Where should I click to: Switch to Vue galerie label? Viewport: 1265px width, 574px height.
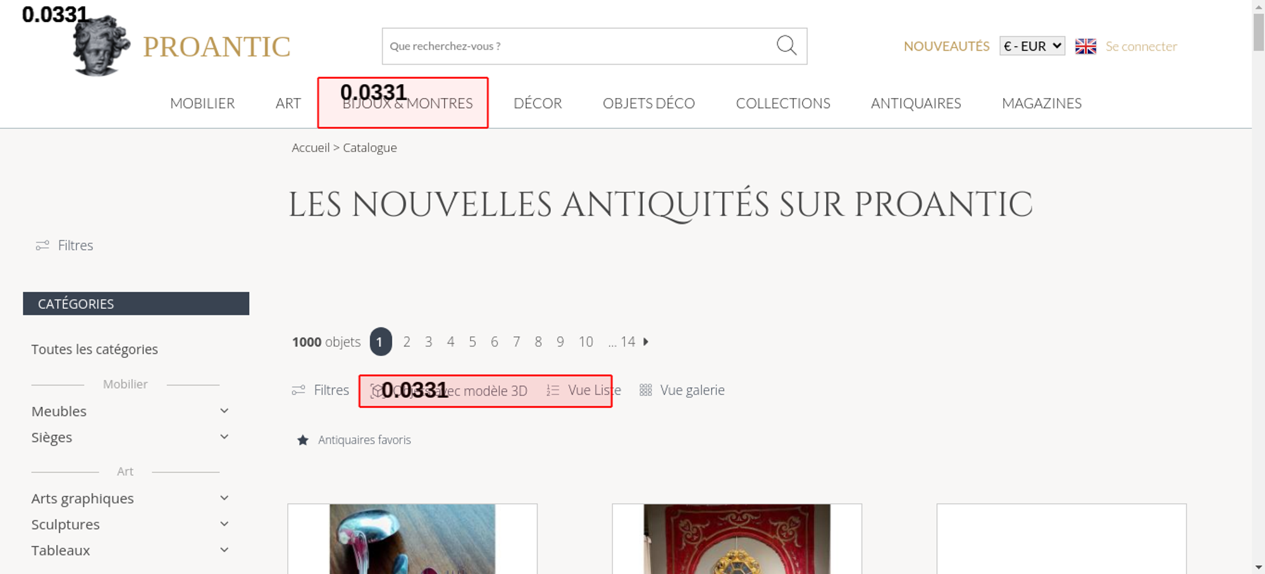point(692,390)
